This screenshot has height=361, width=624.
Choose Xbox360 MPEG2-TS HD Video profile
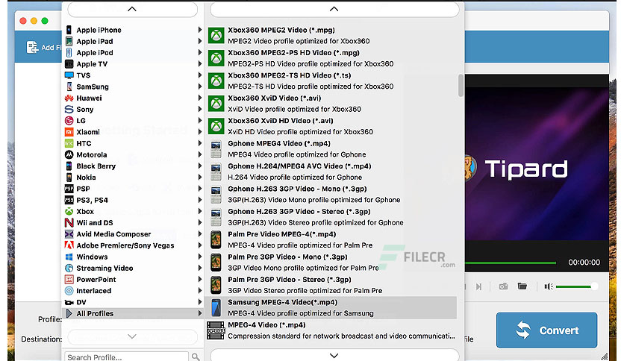[x=332, y=81]
